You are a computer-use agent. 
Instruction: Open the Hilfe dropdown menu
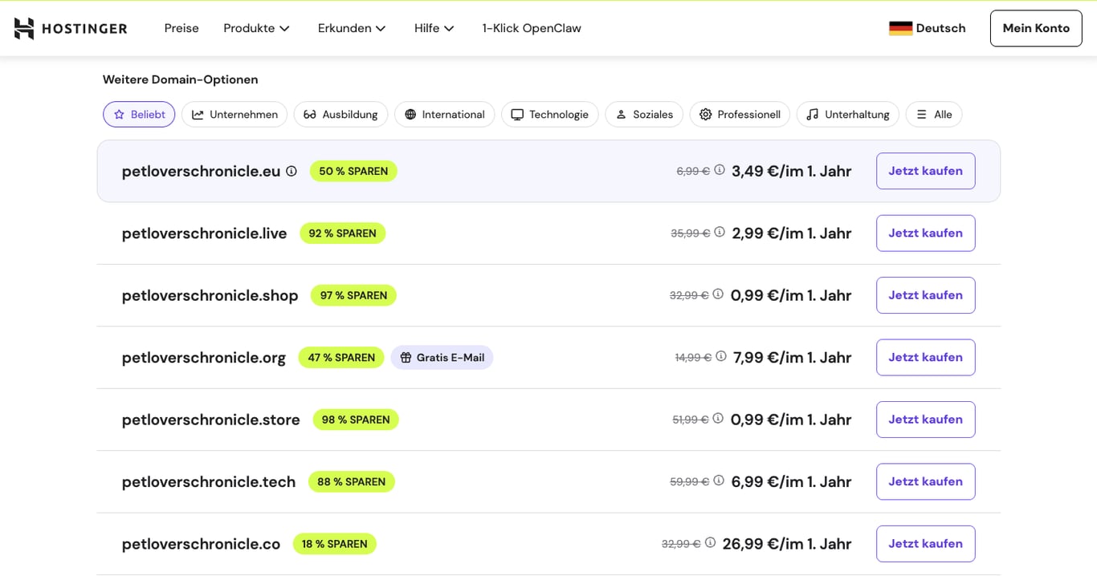click(x=433, y=28)
